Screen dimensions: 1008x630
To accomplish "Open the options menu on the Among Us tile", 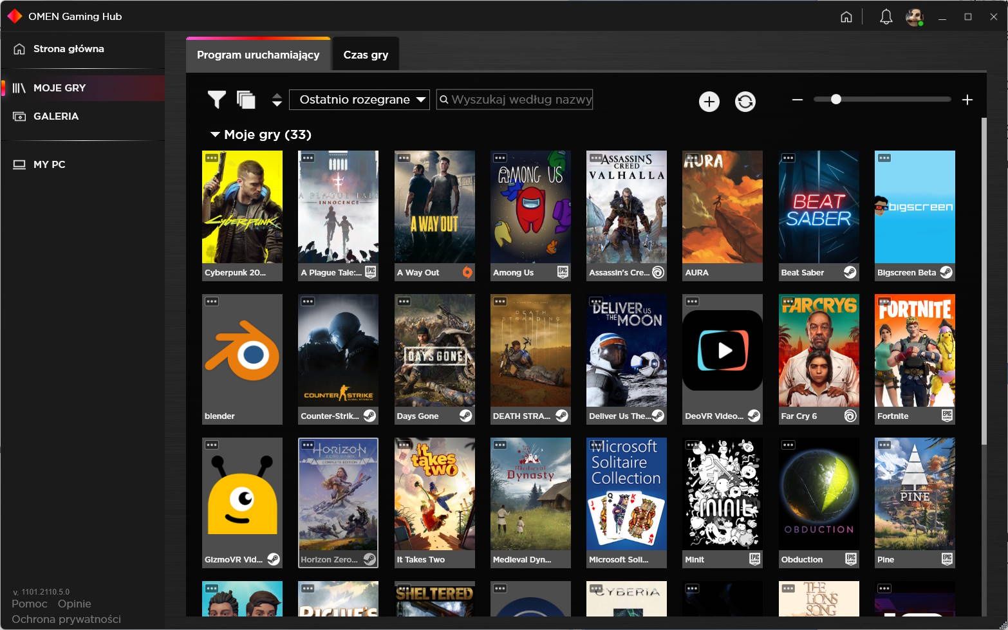I will click(x=500, y=158).
